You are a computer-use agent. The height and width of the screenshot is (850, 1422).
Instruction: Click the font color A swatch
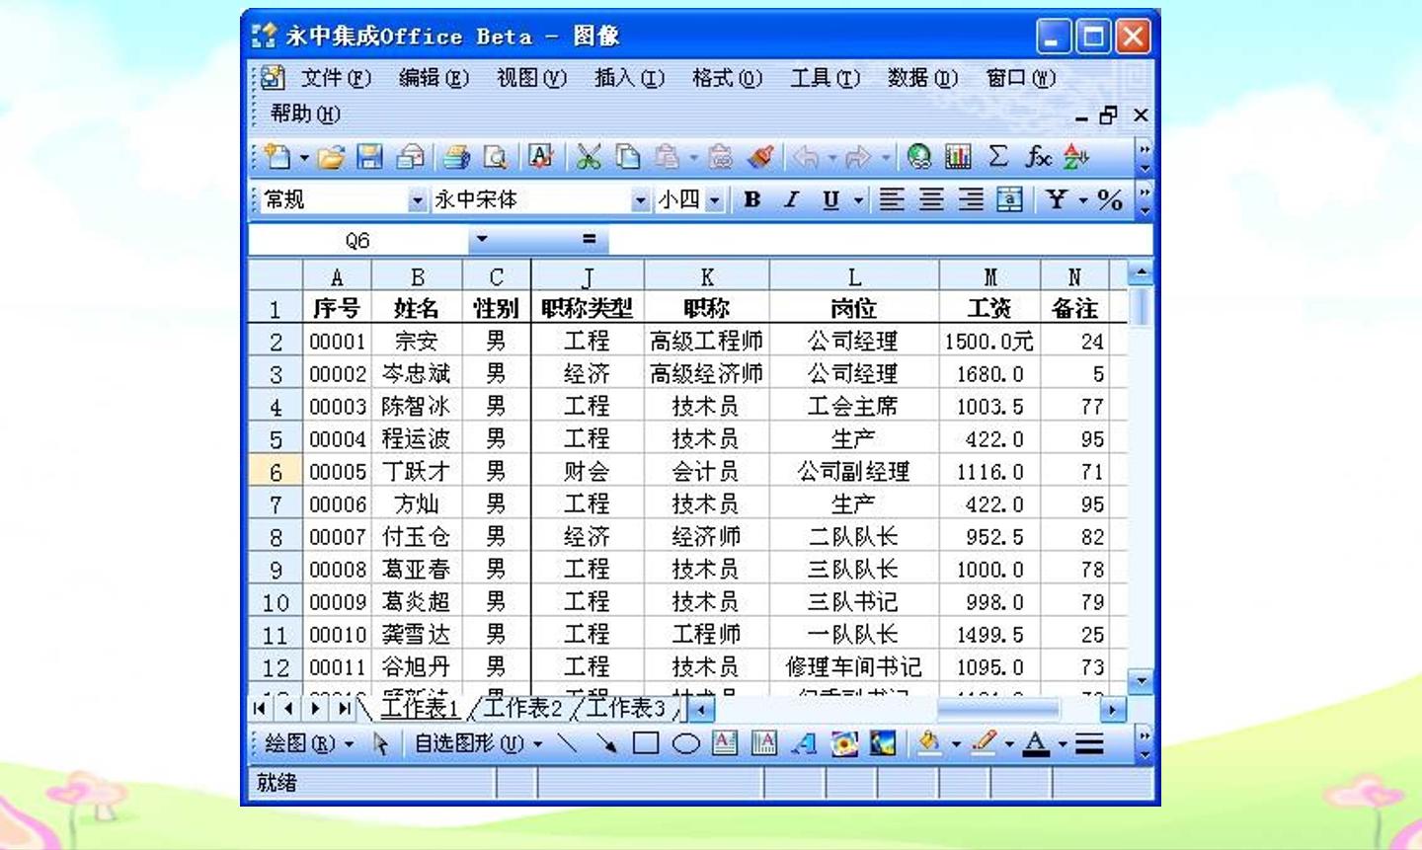tap(1035, 743)
